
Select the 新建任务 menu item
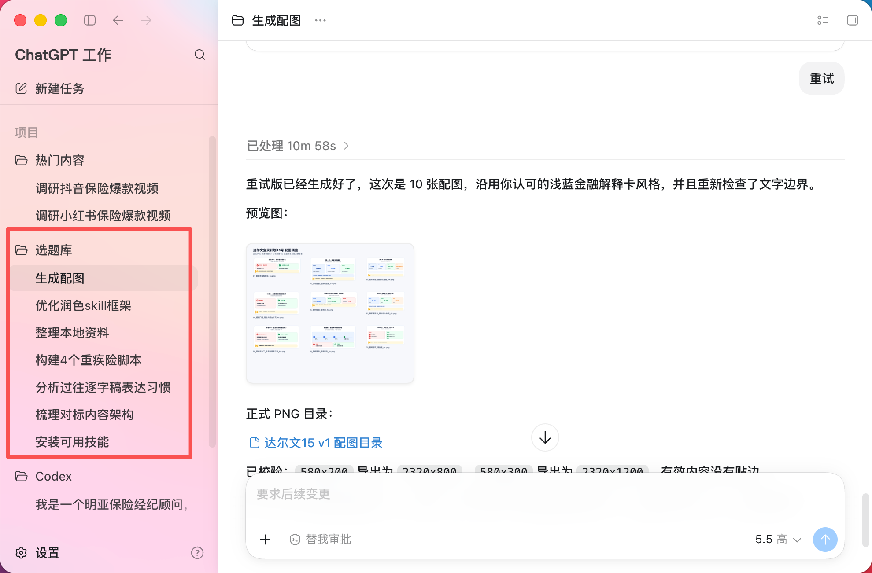pos(60,88)
